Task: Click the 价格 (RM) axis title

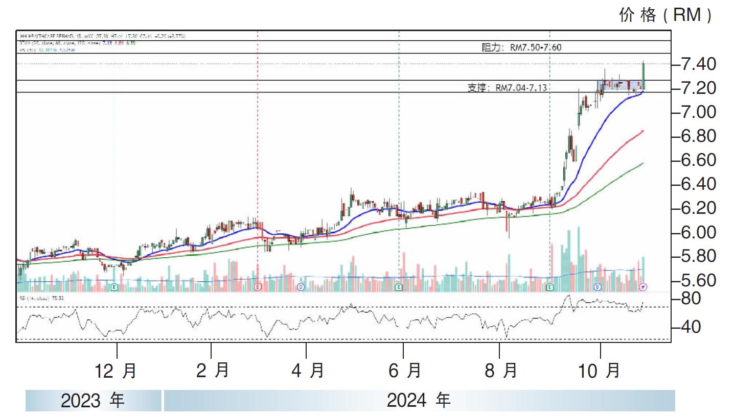Action: click(x=665, y=15)
